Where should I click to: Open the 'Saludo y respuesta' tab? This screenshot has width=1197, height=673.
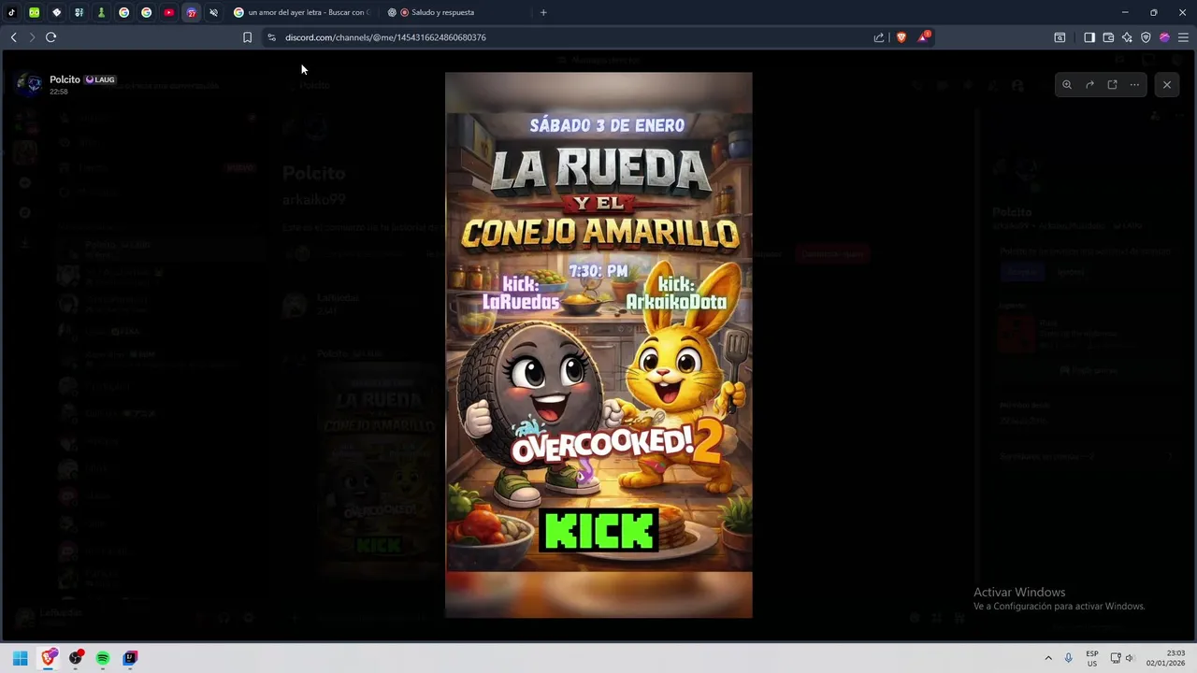[455, 12]
